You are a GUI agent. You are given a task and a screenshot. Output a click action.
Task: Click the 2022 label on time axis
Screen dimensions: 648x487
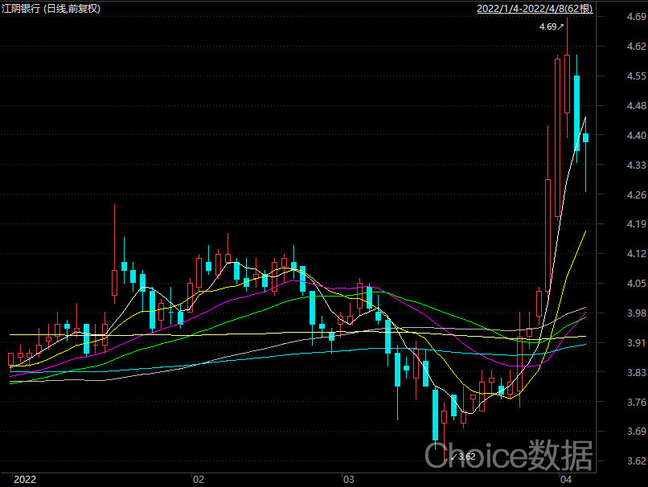(25, 479)
